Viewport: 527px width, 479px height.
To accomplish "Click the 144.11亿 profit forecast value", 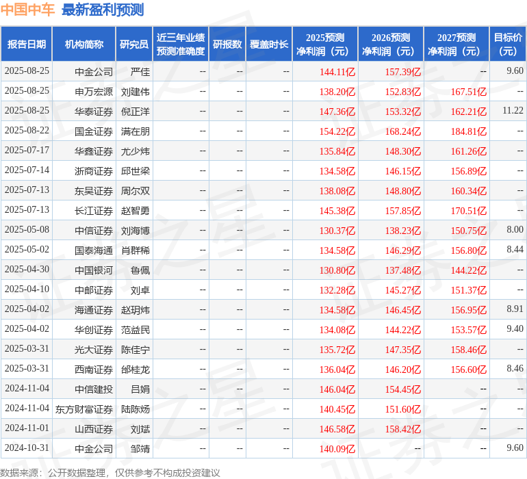I will pos(337,72).
